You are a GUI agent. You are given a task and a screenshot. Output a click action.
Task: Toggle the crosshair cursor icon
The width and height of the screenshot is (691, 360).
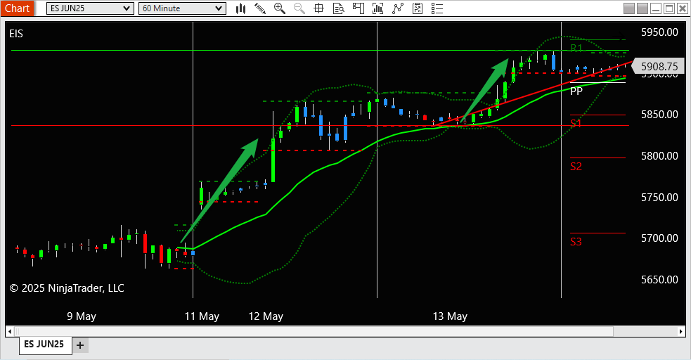click(x=318, y=8)
